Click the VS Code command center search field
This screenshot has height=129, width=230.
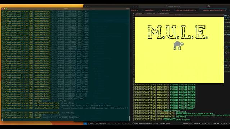click(172, 6)
